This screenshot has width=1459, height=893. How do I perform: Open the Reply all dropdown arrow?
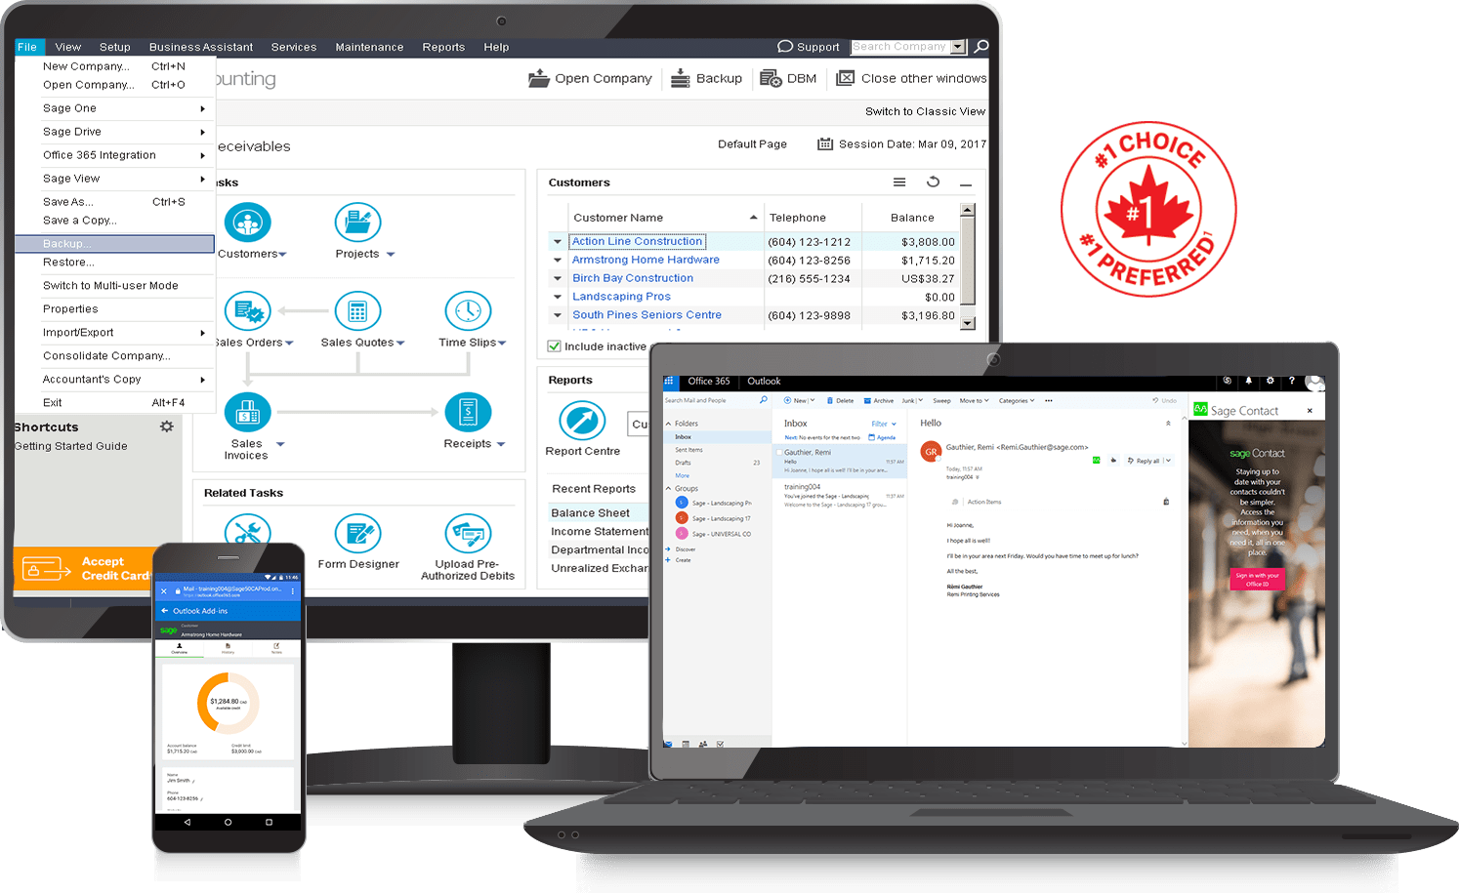tap(1168, 461)
